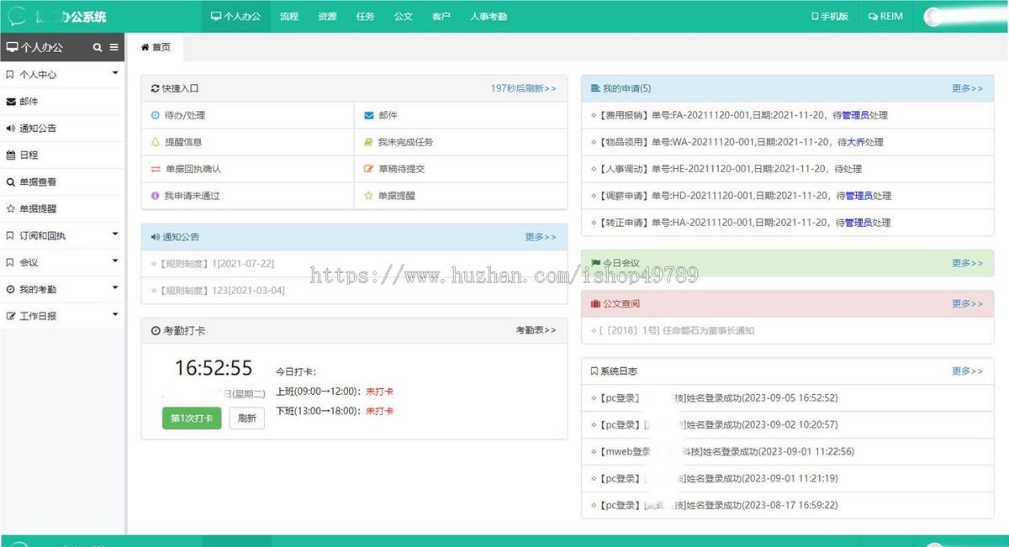Click the 通知公告 speaker icon in panel header
Screen dimensions: 1009x547
tap(156, 237)
